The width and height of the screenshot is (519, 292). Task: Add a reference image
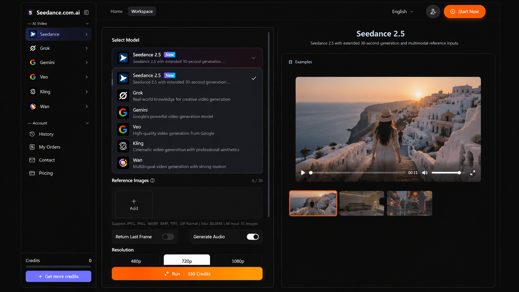134,204
